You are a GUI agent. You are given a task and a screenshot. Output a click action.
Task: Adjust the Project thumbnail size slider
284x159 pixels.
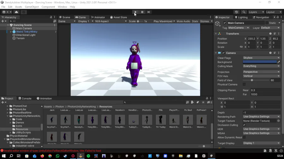pyautogui.click(x=204, y=146)
